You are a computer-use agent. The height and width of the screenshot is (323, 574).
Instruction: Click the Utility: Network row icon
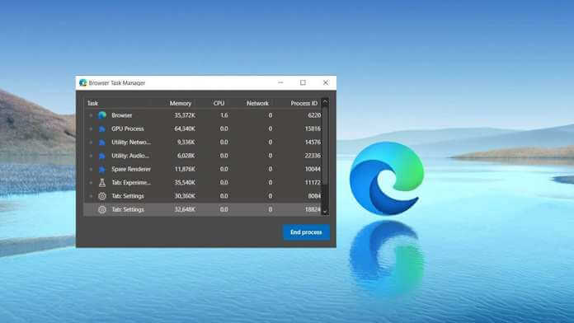(x=102, y=143)
